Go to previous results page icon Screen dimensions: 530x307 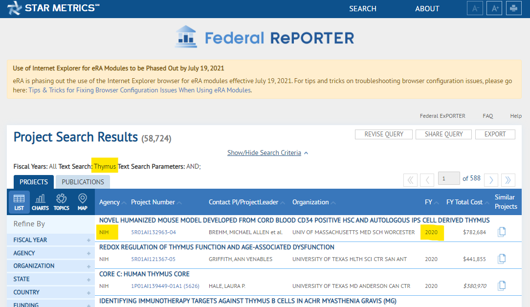coord(427,180)
